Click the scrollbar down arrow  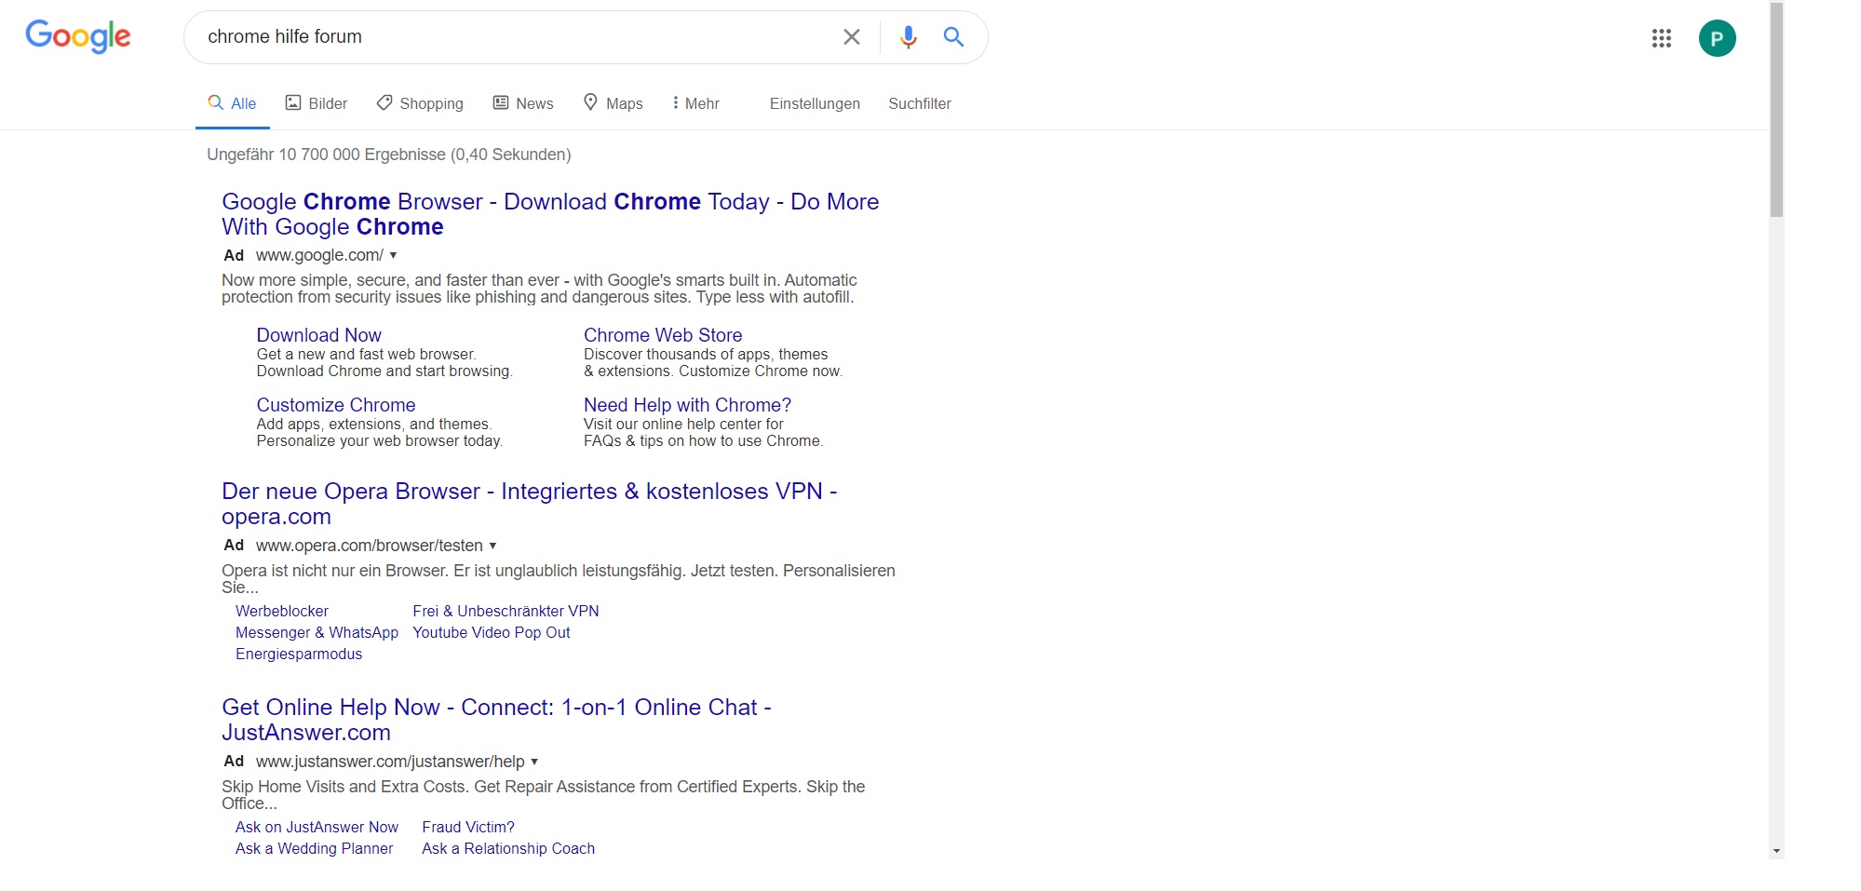1776,850
